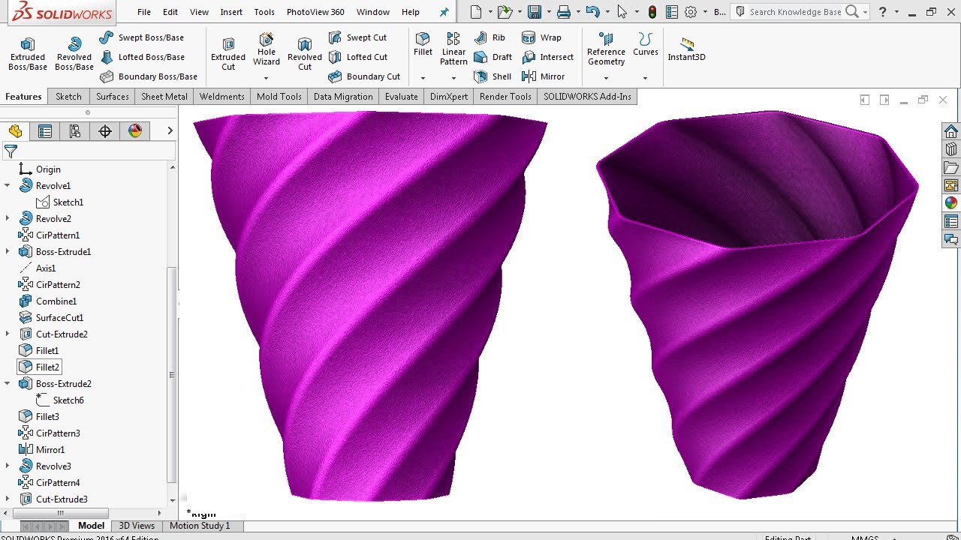The image size is (961, 540).
Task: Open Reference Geometry tools
Action: pyautogui.click(x=606, y=49)
